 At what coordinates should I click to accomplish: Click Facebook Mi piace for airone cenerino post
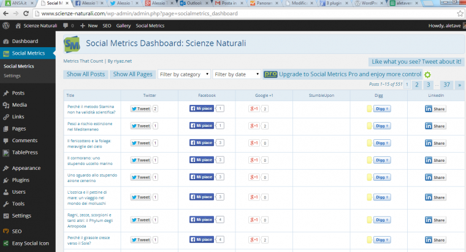[x=202, y=177]
